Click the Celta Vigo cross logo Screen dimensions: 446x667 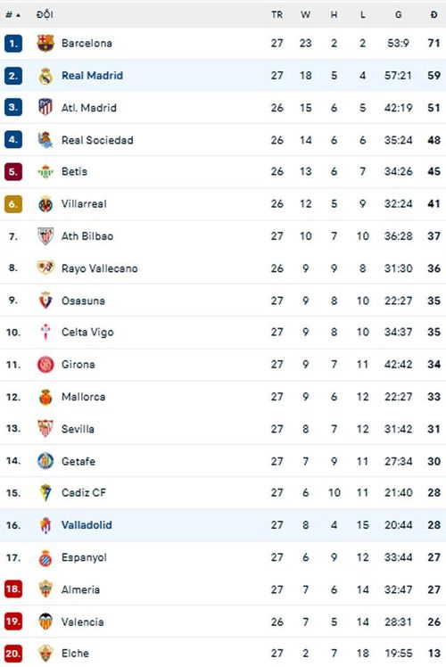(45, 333)
